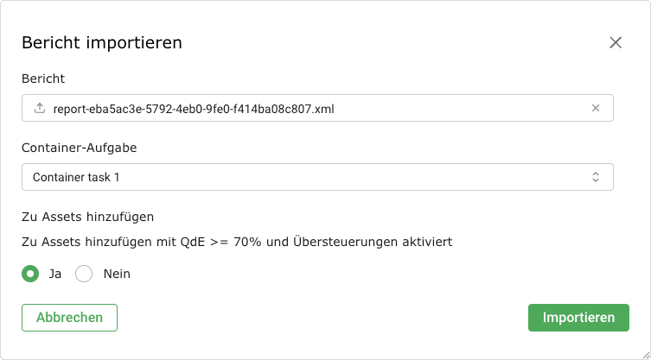Click the Nein option label text

click(116, 274)
